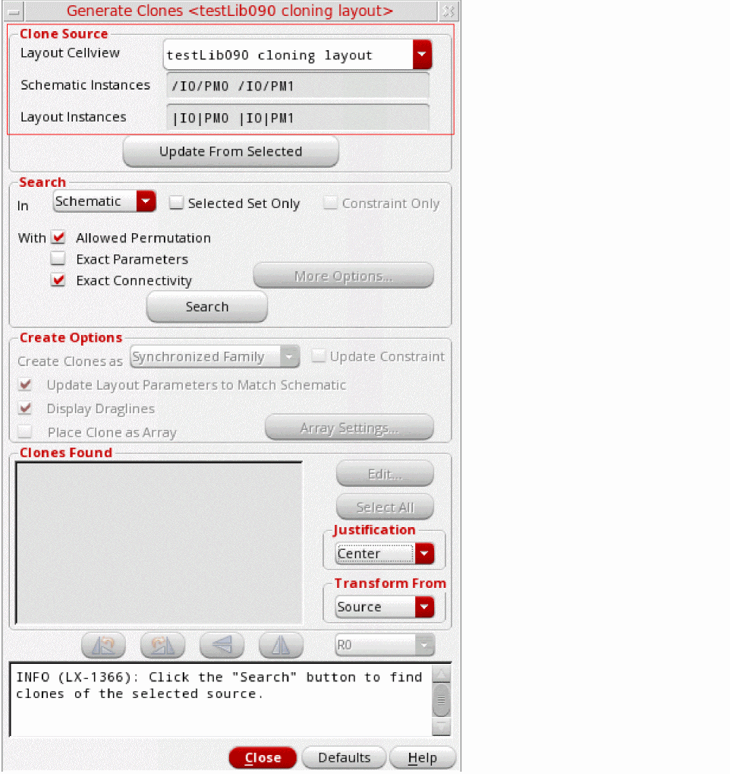Toggle Update Constraint checkbox
Viewport: 730px width, 774px height.
pos(319,356)
